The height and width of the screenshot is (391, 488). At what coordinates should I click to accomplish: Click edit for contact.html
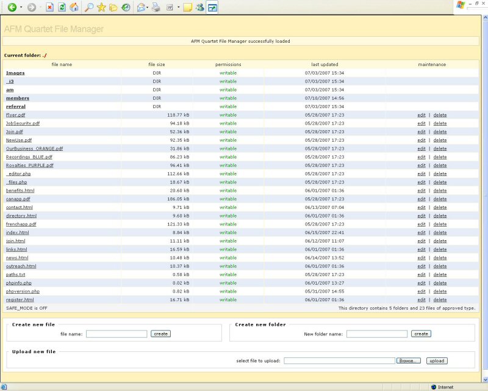(422, 208)
